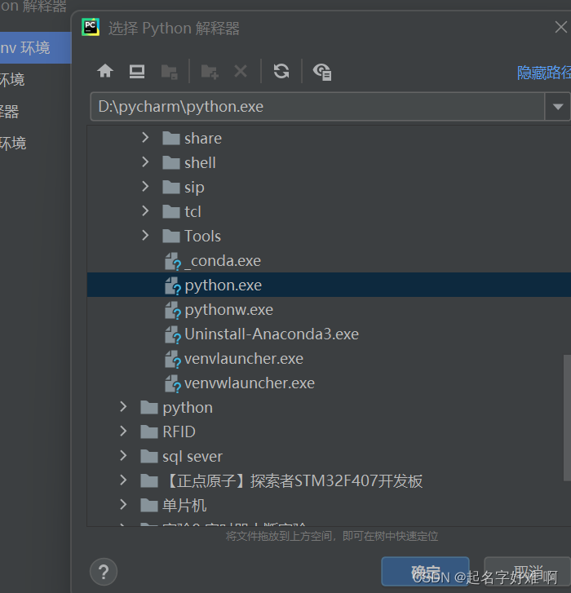Click the file icon beside Uninstall-Anaconda3.exe
The image size is (571, 593).
coord(173,334)
